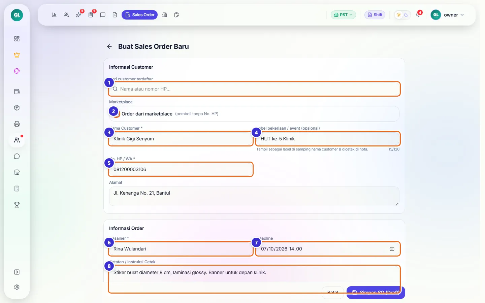Click the GL logo atop the sidebar
This screenshot has height=303, width=485.
(x=17, y=15)
